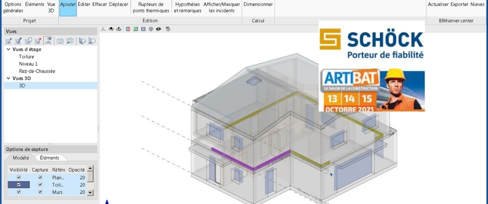Viewport: 488px width, 204px height.
Task: Open the Éléments command
Action: coord(35,4)
